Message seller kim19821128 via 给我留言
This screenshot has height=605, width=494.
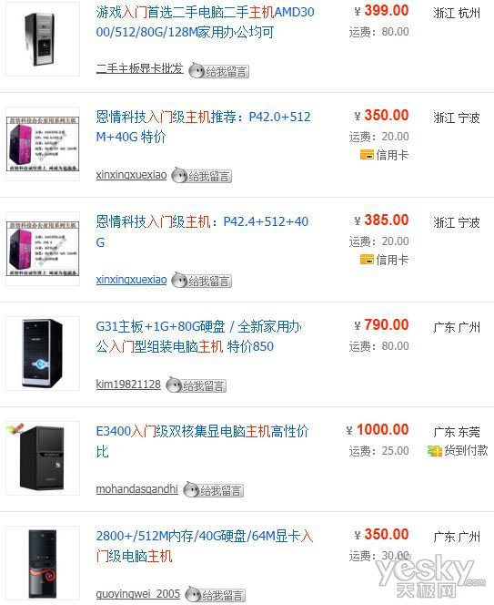pyautogui.click(x=197, y=385)
